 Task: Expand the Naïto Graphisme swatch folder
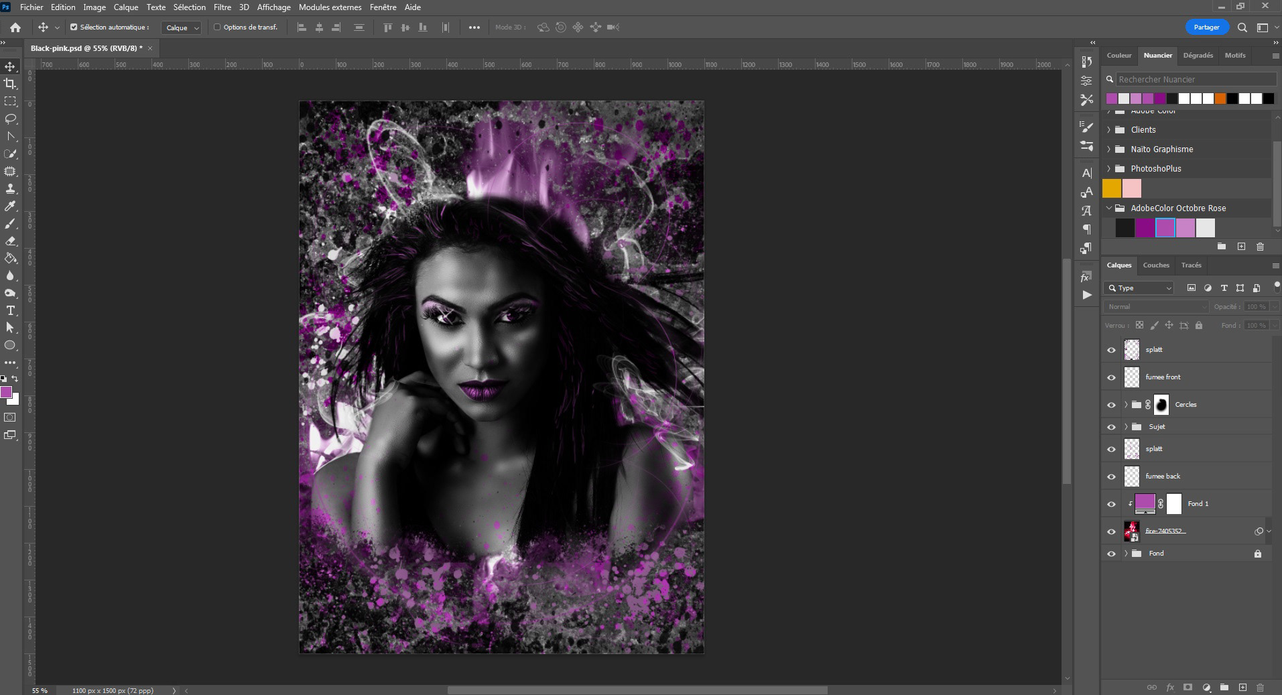pos(1109,149)
